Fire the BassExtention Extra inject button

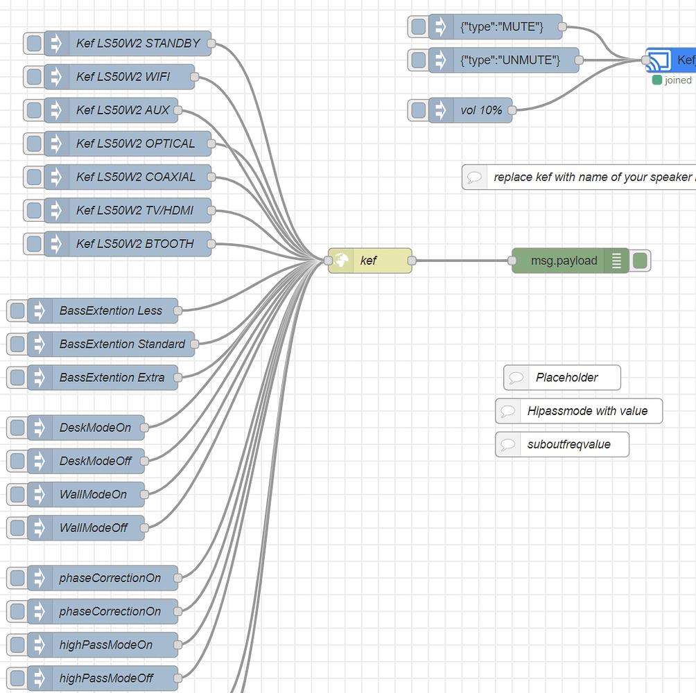(x=17, y=378)
